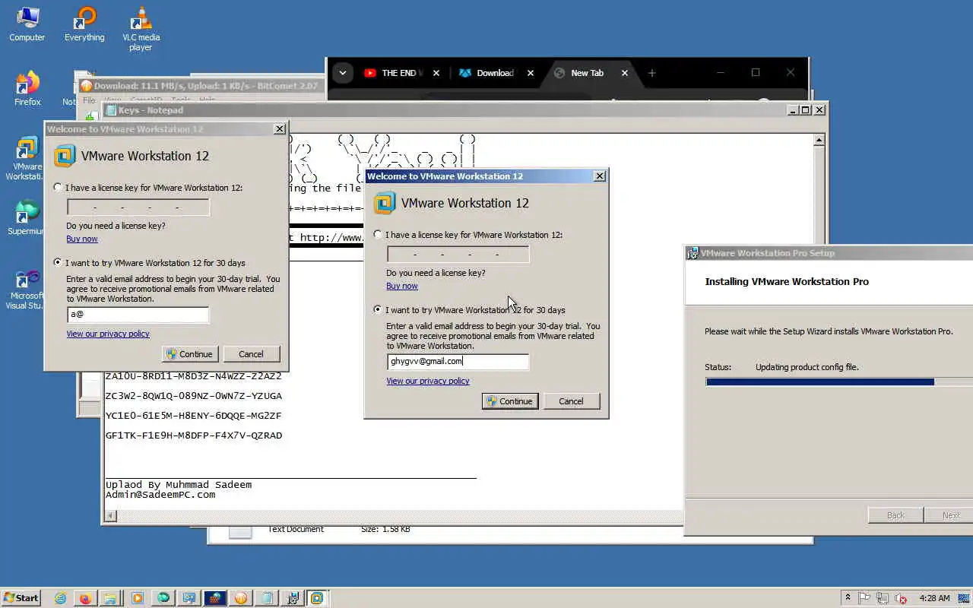Select 30-day trial radio in the ghygvv@gmail.com dialog
Viewport: 973px width, 608px height.
point(379,309)
